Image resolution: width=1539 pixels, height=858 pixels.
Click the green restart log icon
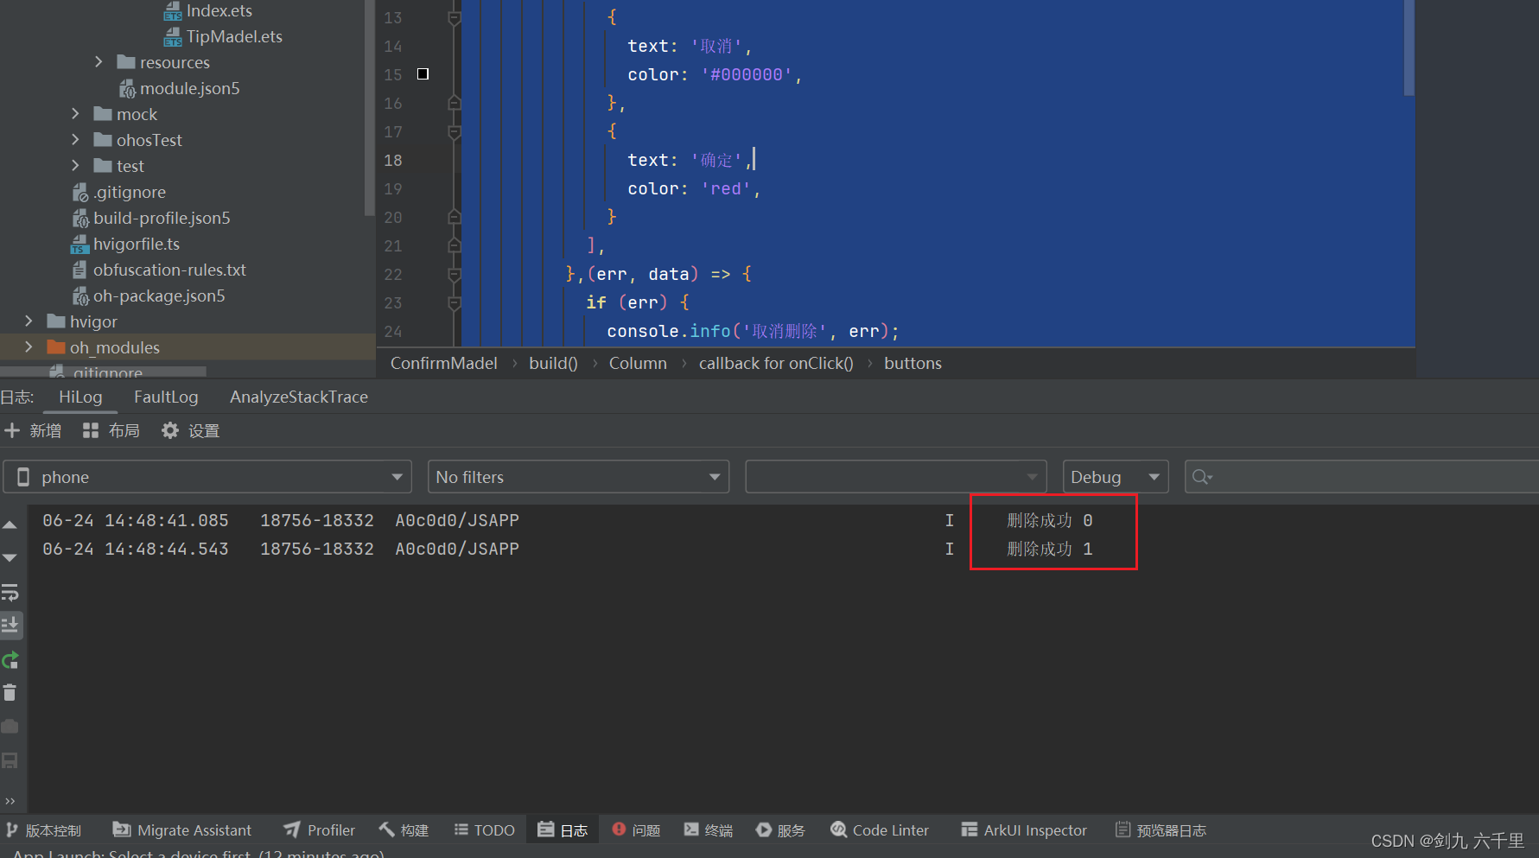[10, 661]
